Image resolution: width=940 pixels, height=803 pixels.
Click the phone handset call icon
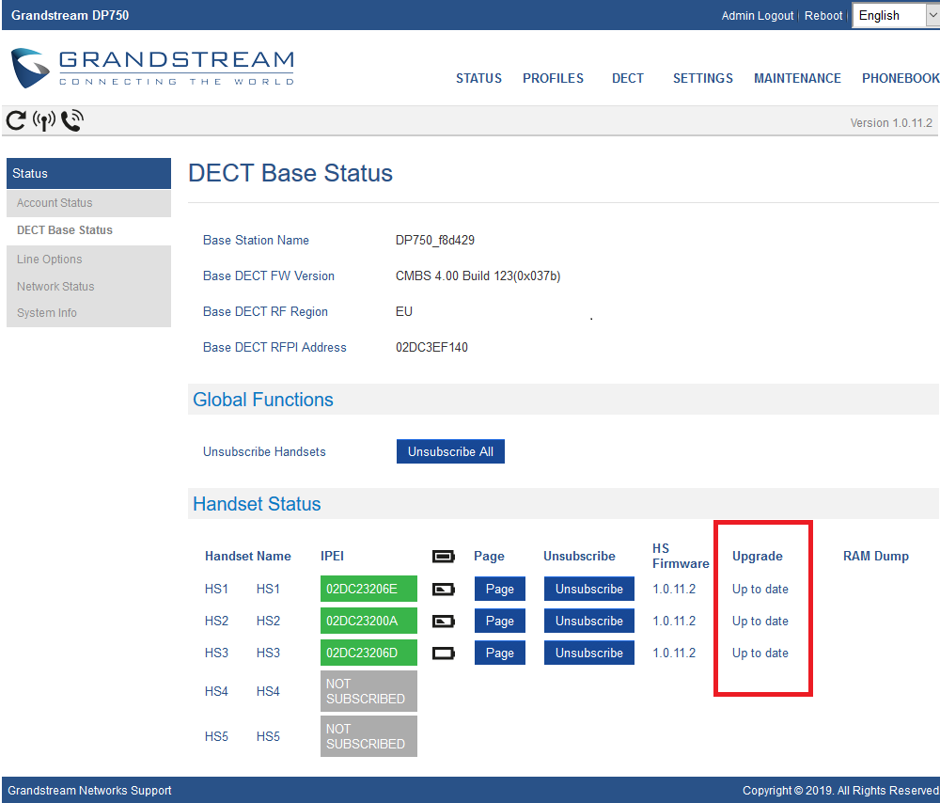(72, 120)
